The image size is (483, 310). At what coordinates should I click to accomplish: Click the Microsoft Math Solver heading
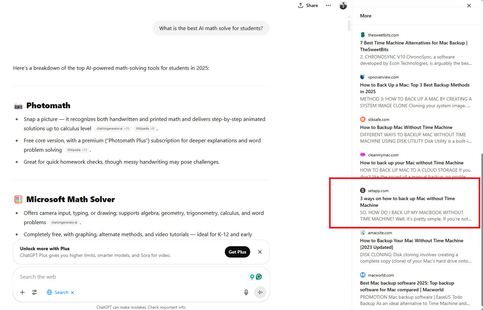pyautogui.click(x=70, y=199)
